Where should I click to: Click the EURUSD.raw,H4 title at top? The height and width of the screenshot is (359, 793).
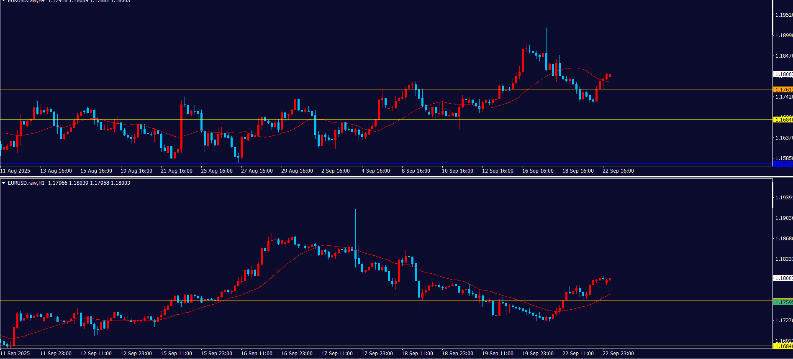click(26, 1)
